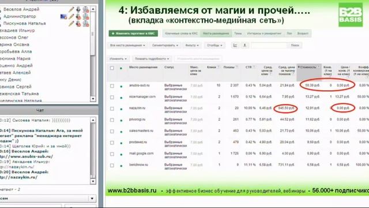The height and width of the screenshot is (208, 369).
Task: Switch to the Интересы и ремаркетинг tab
Action: (264, 34)
